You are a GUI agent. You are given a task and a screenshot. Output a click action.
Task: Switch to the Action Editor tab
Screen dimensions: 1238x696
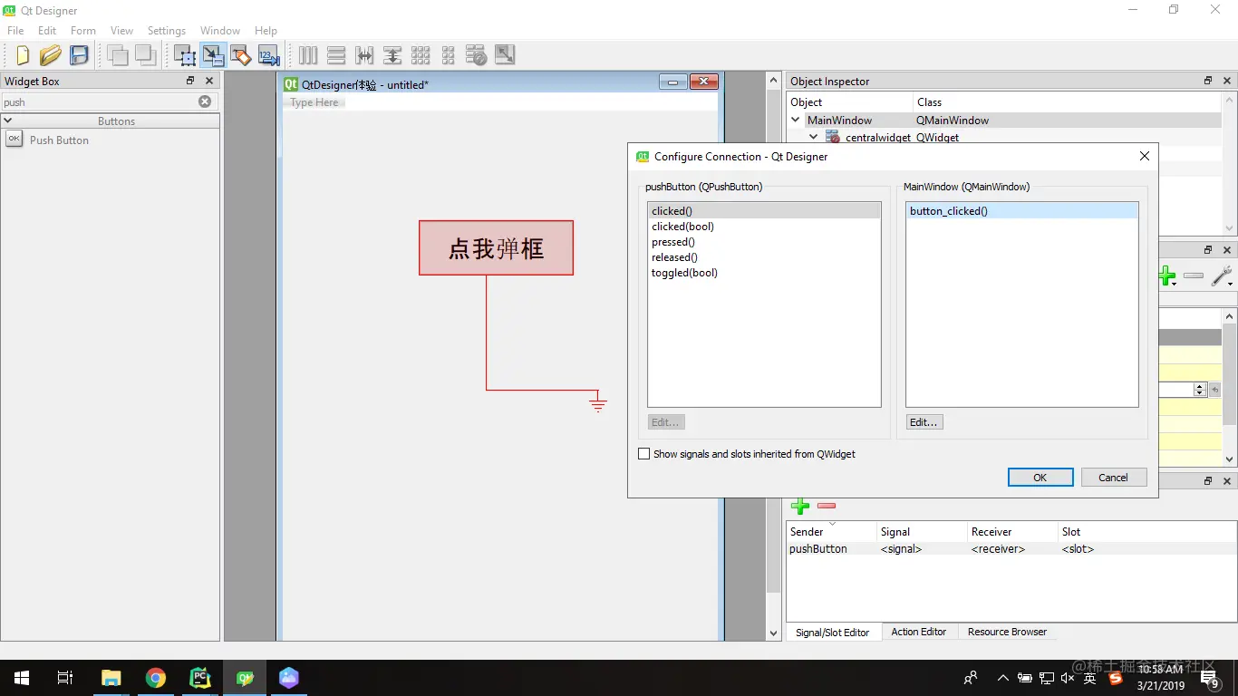pyautogui.click(x=918, y=632)
